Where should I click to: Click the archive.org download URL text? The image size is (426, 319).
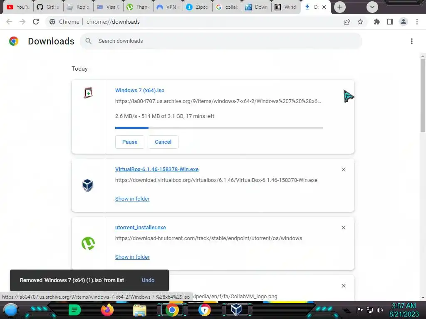click(218, 101)
